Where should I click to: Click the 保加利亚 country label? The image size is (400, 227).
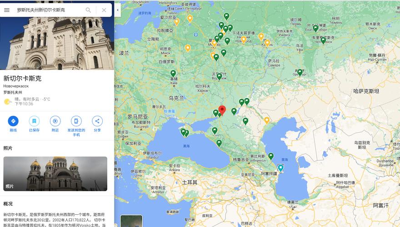133,143
